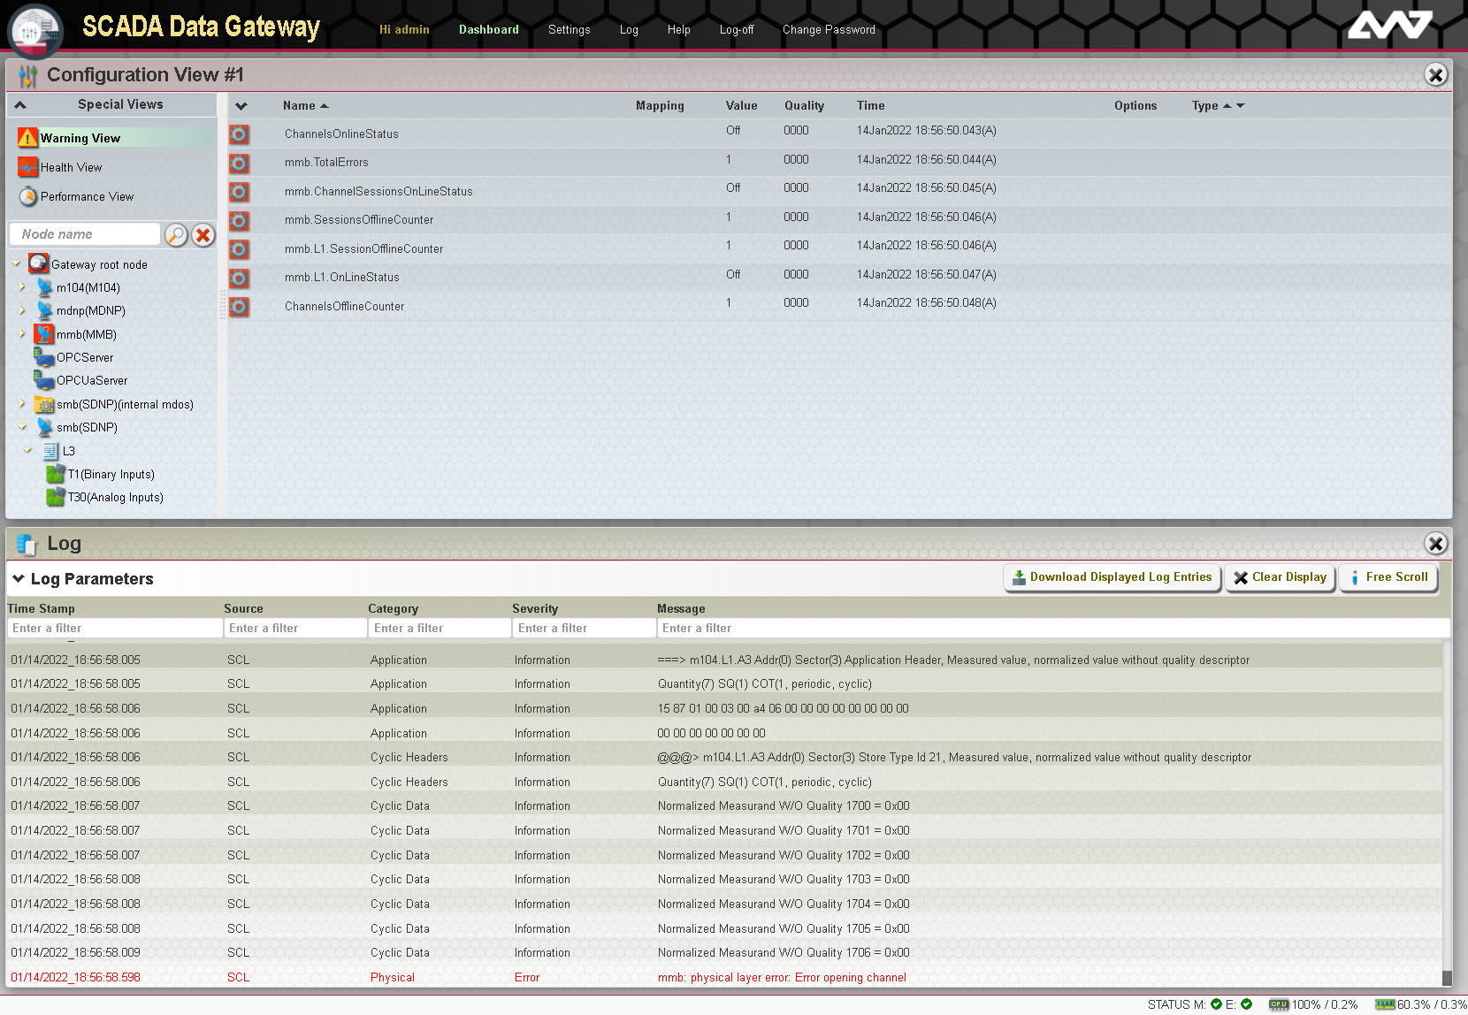Click the search magnifier icon beside Node name
1468x1015 pixels.
[176, 234]
